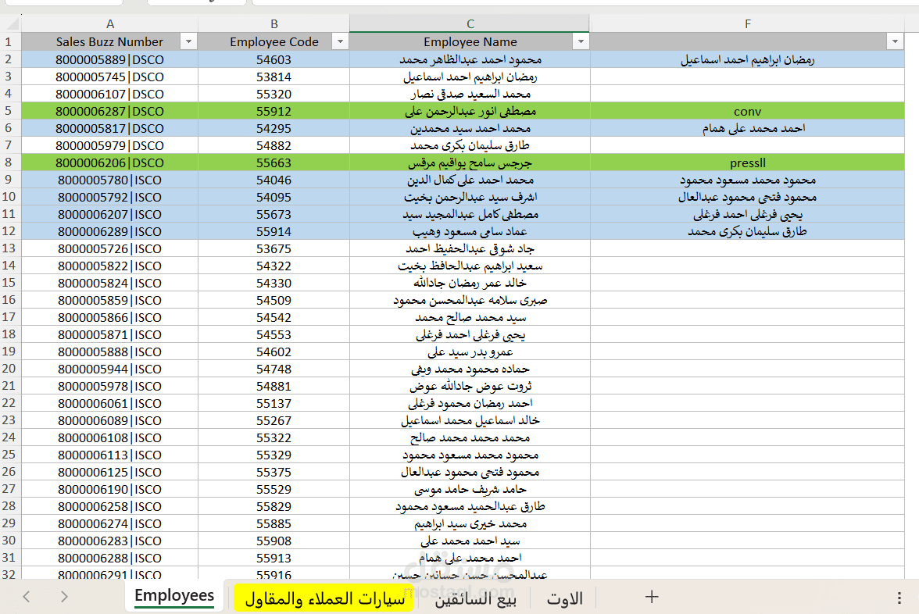Screen dimensions: 919x614
Task: Select row 27 header
Action: coord(9,489)
